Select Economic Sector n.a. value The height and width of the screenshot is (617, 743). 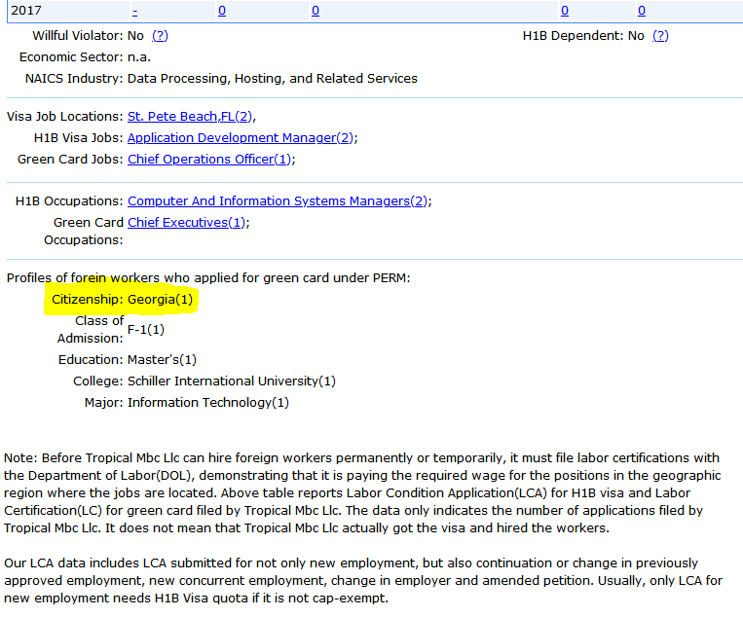(x=139, y=57)
